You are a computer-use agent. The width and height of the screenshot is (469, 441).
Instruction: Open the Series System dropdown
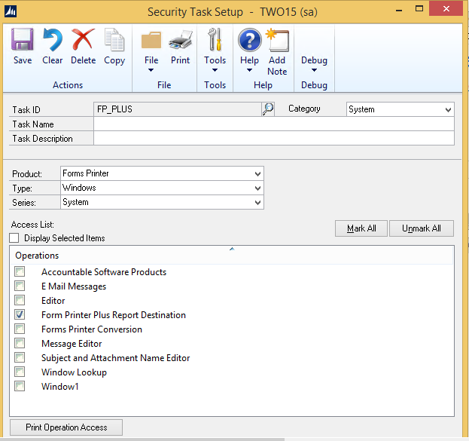coord(162,202)
